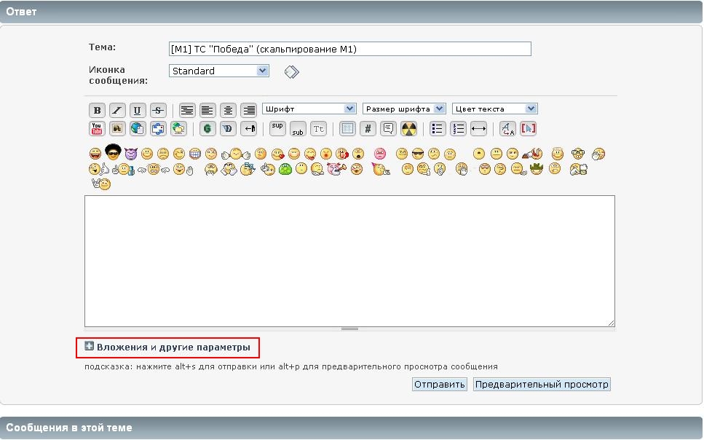
Task: Underline the selected text
Action: [138, 110]
